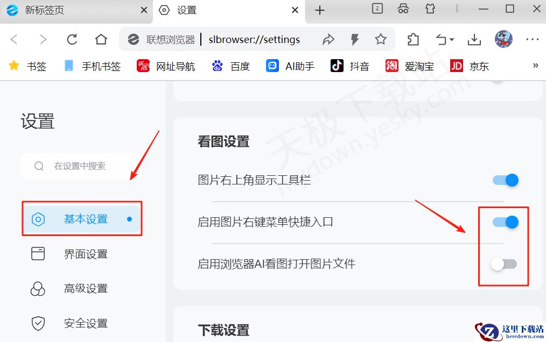Close the 设置 tab
Screen dimensions: 546x342
[x=295, y=10]
